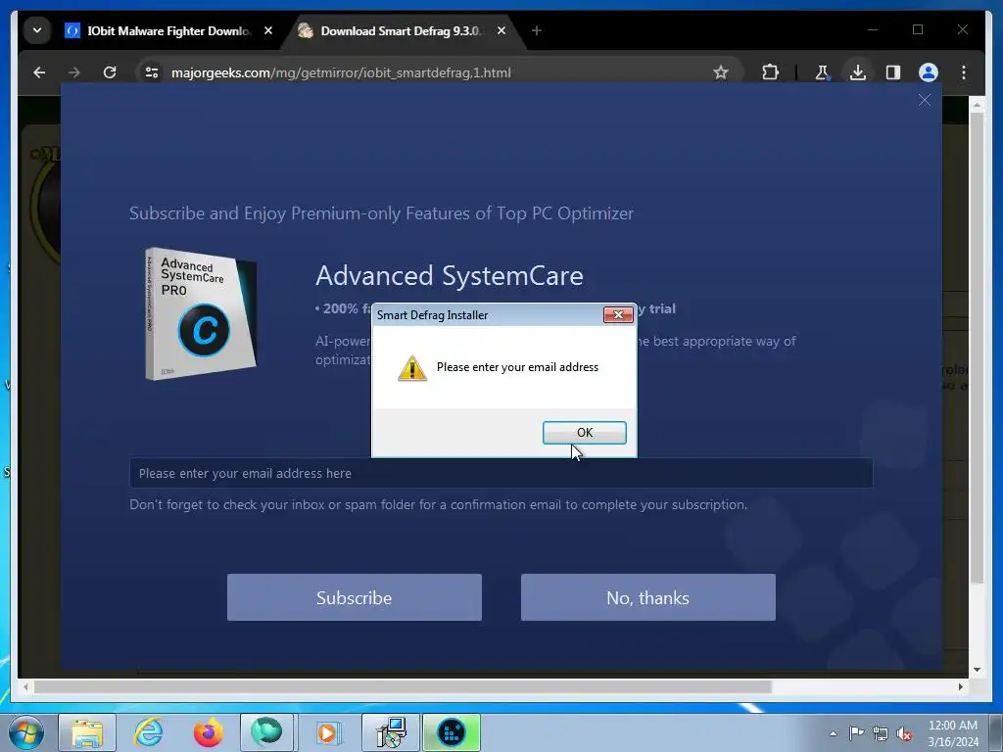Screen dimensions: 1003x752
Task: Choose No, thanks button
Action: (648, 597)
